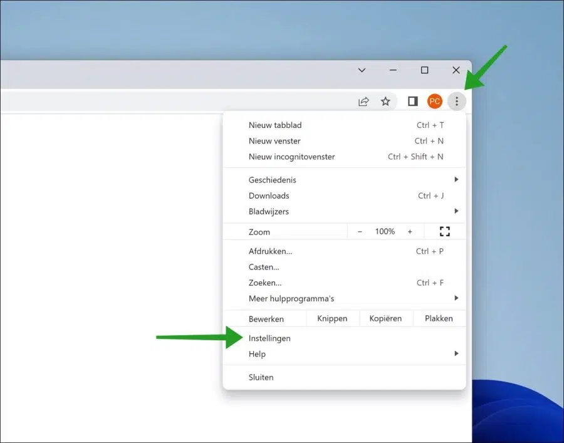Choose Afdrukken... from the menu
The width and height of the screenshot is (564, 443).
click(344, 251)
